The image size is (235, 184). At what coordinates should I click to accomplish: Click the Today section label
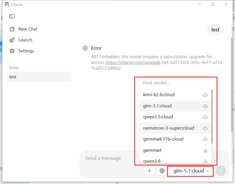pyautogui.click(x=14, y=68)
